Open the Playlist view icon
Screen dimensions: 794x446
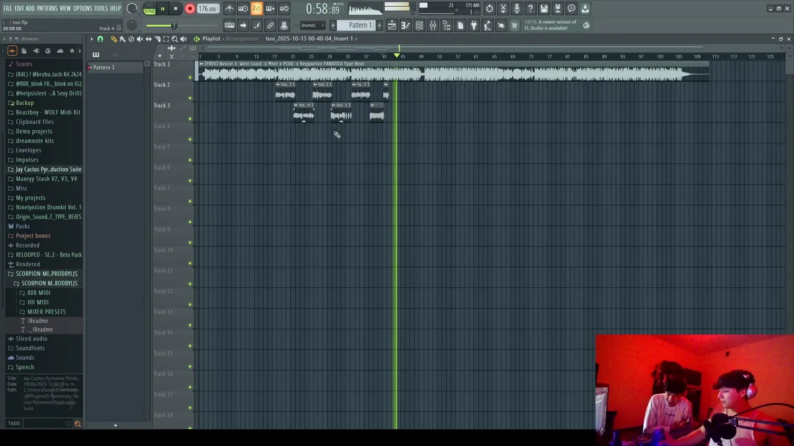pyautogui.click(x=392, y=25)
